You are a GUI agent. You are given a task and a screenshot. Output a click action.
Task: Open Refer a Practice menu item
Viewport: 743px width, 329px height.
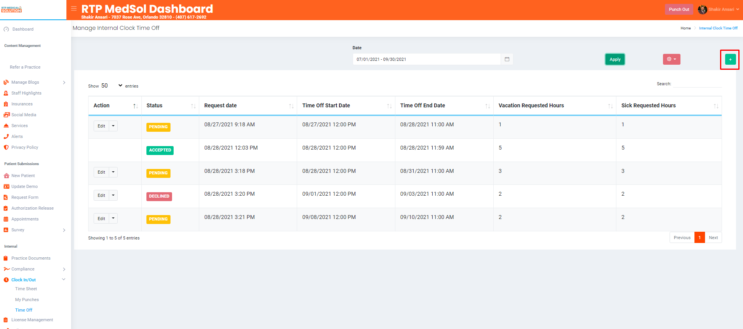click(x=25, y=67)
